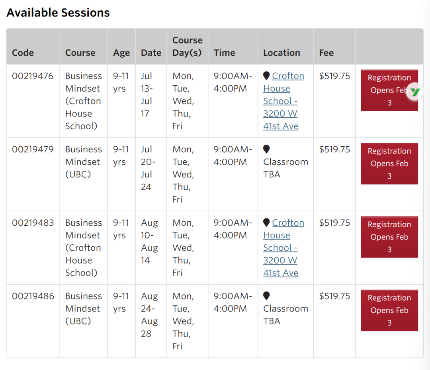Click the location pin for session 00219483

pos(266,222)
